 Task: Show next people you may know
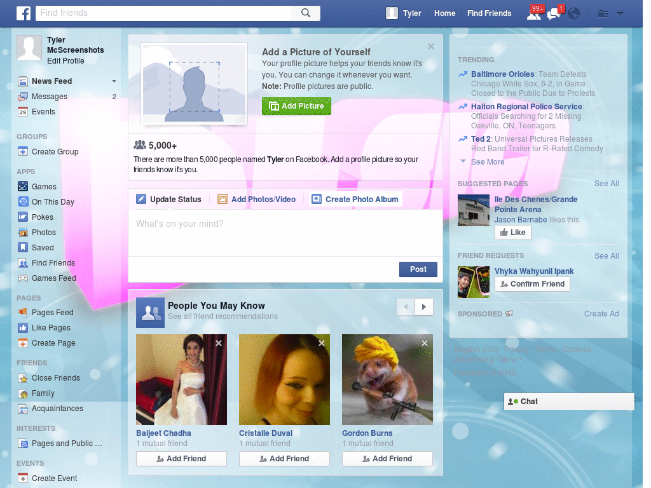424,307
